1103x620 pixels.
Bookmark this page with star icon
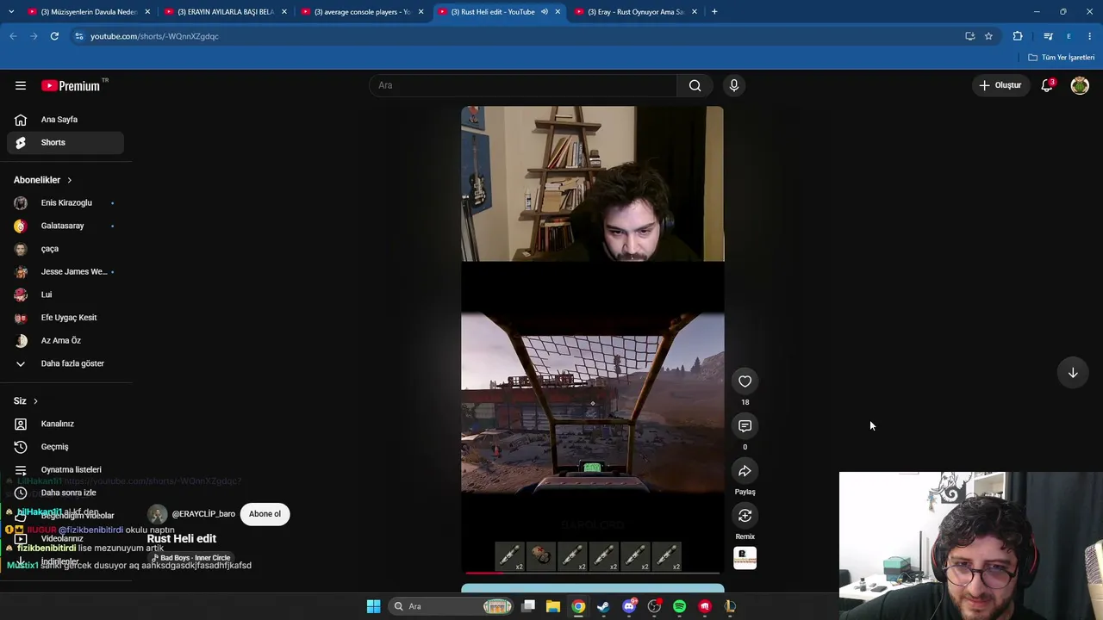click(x=988, y=36)
